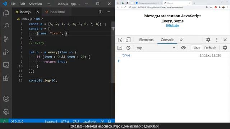
Task: Open DevTools customize three-dot menu
Action: (217, 40)
